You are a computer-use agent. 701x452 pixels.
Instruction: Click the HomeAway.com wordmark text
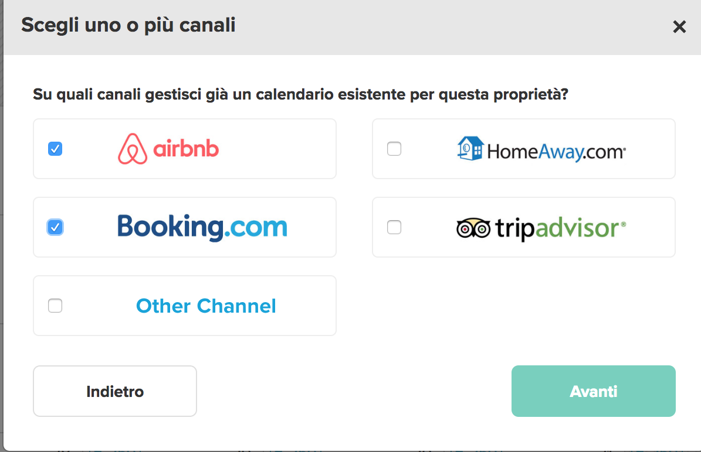(x=556, y=152)
